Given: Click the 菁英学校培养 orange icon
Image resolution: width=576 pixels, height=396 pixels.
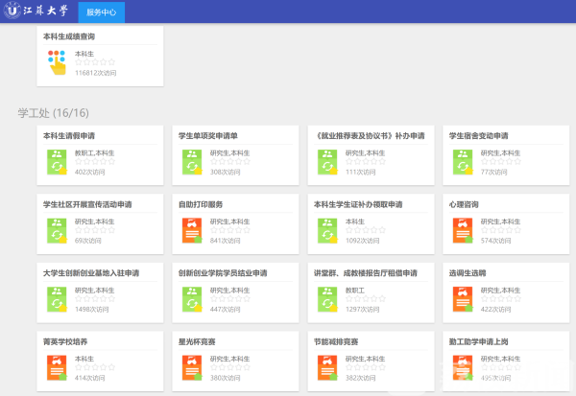Looking at the screenshot, I should (57, 366).
